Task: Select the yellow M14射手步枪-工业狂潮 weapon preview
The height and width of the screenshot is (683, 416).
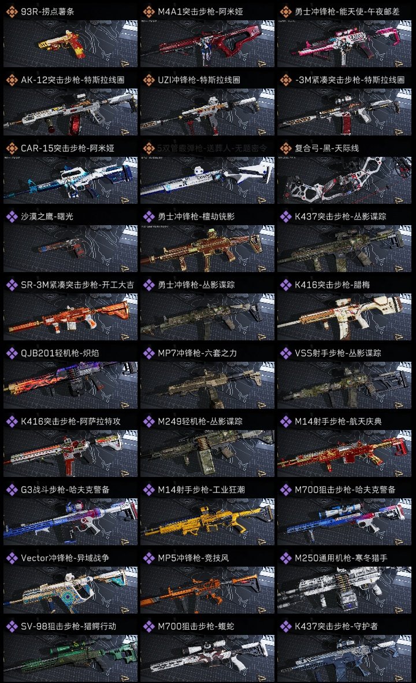Action: 207,522
